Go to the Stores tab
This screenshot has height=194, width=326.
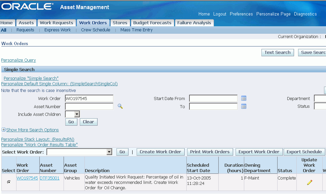point(120,23)
